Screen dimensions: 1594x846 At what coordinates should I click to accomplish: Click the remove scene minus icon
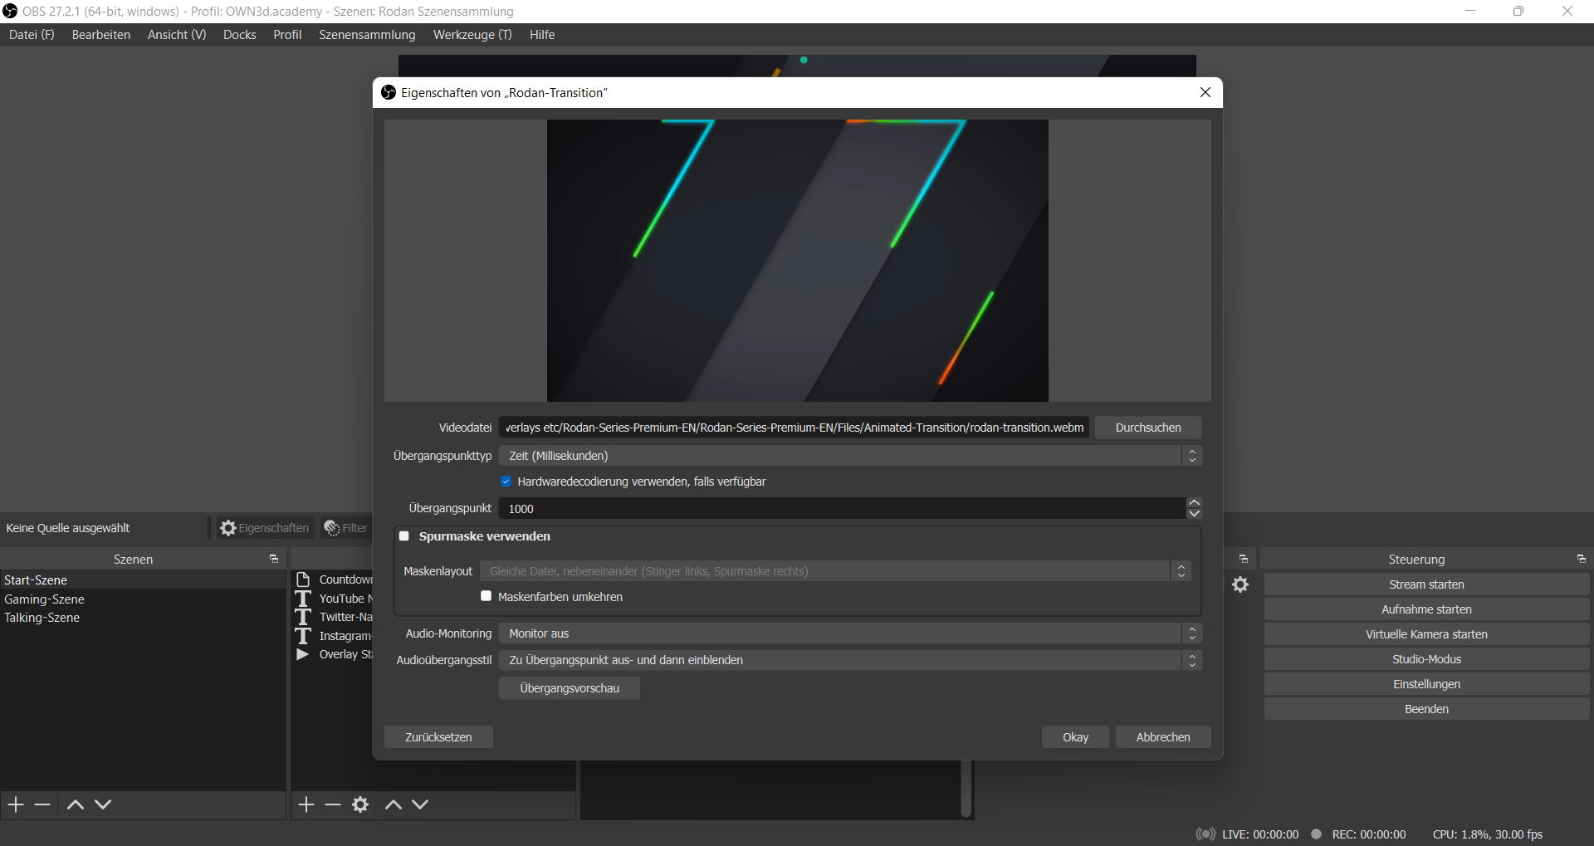[x=43, y=804]
